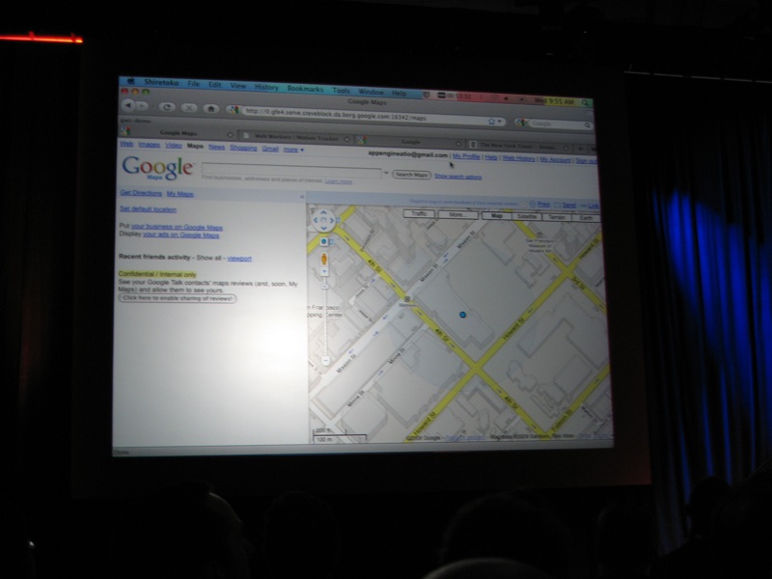The height and width of the screenshot is (579, 772).
Task: Click the zoom out minus button on map
Action: click(x=325, y=361)
